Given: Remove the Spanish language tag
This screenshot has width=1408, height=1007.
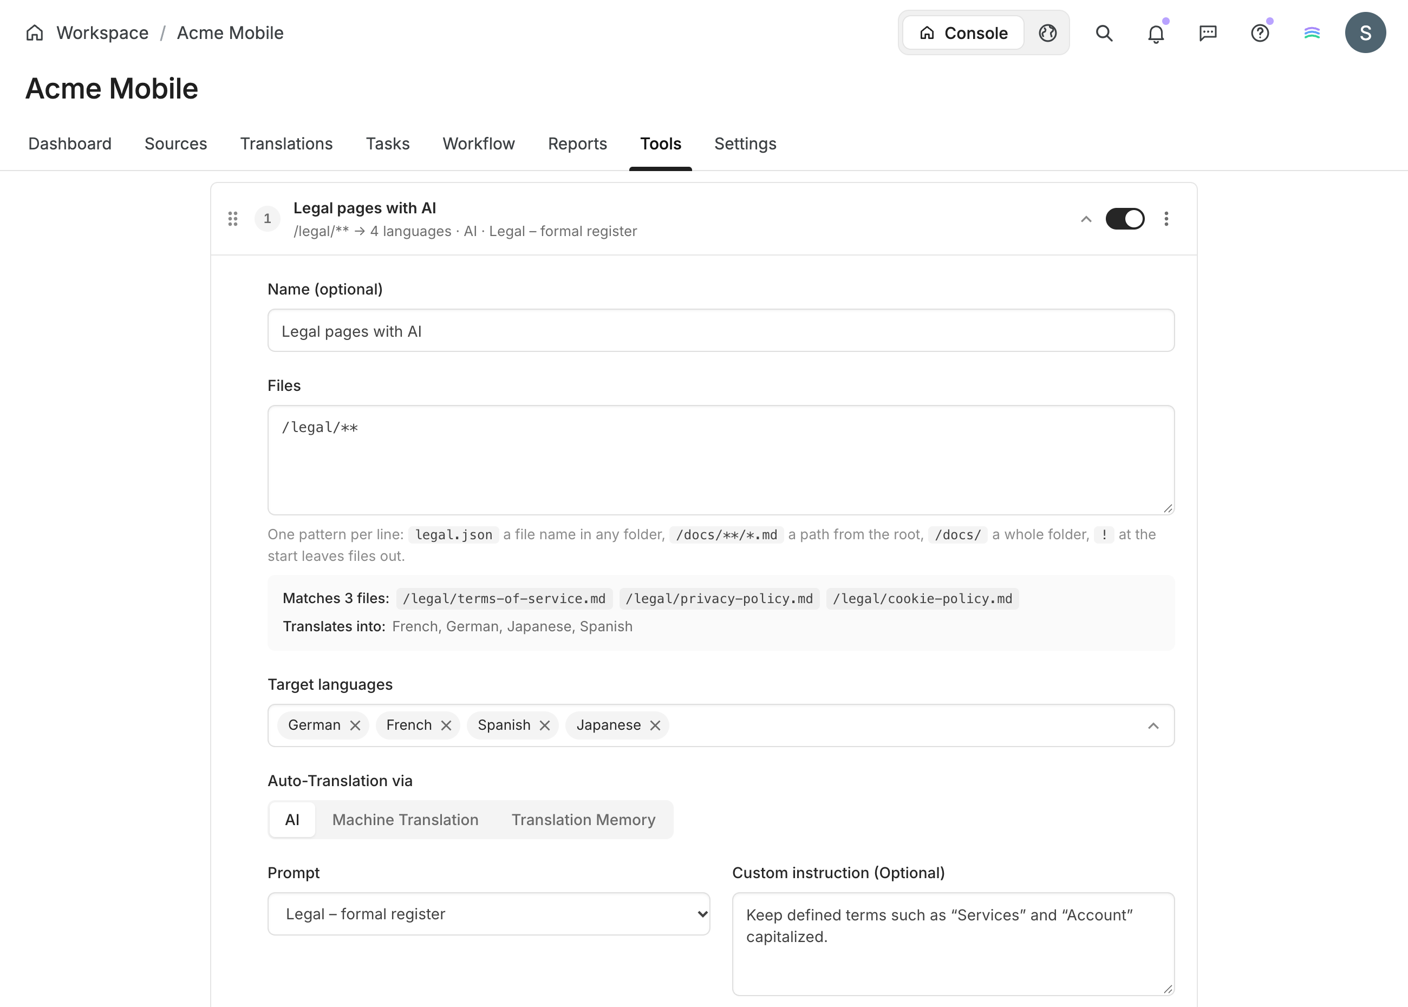Looking at the screenshot, I should coord(545,725).
